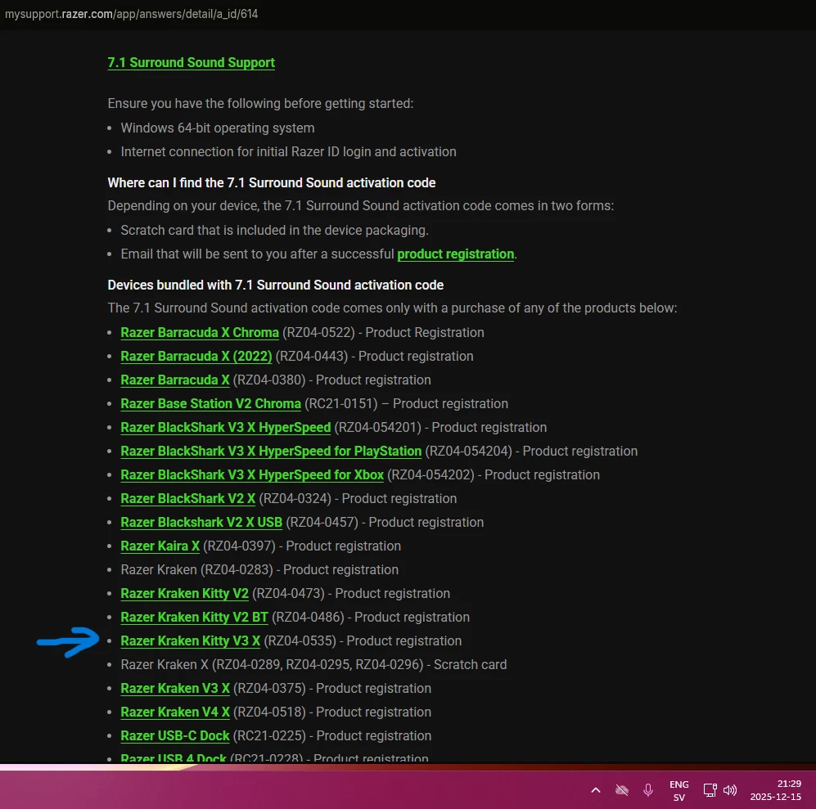Open Razer Kraken Kitty V2 BT link
Screen dimensions: 816x809
pos(195,617)
